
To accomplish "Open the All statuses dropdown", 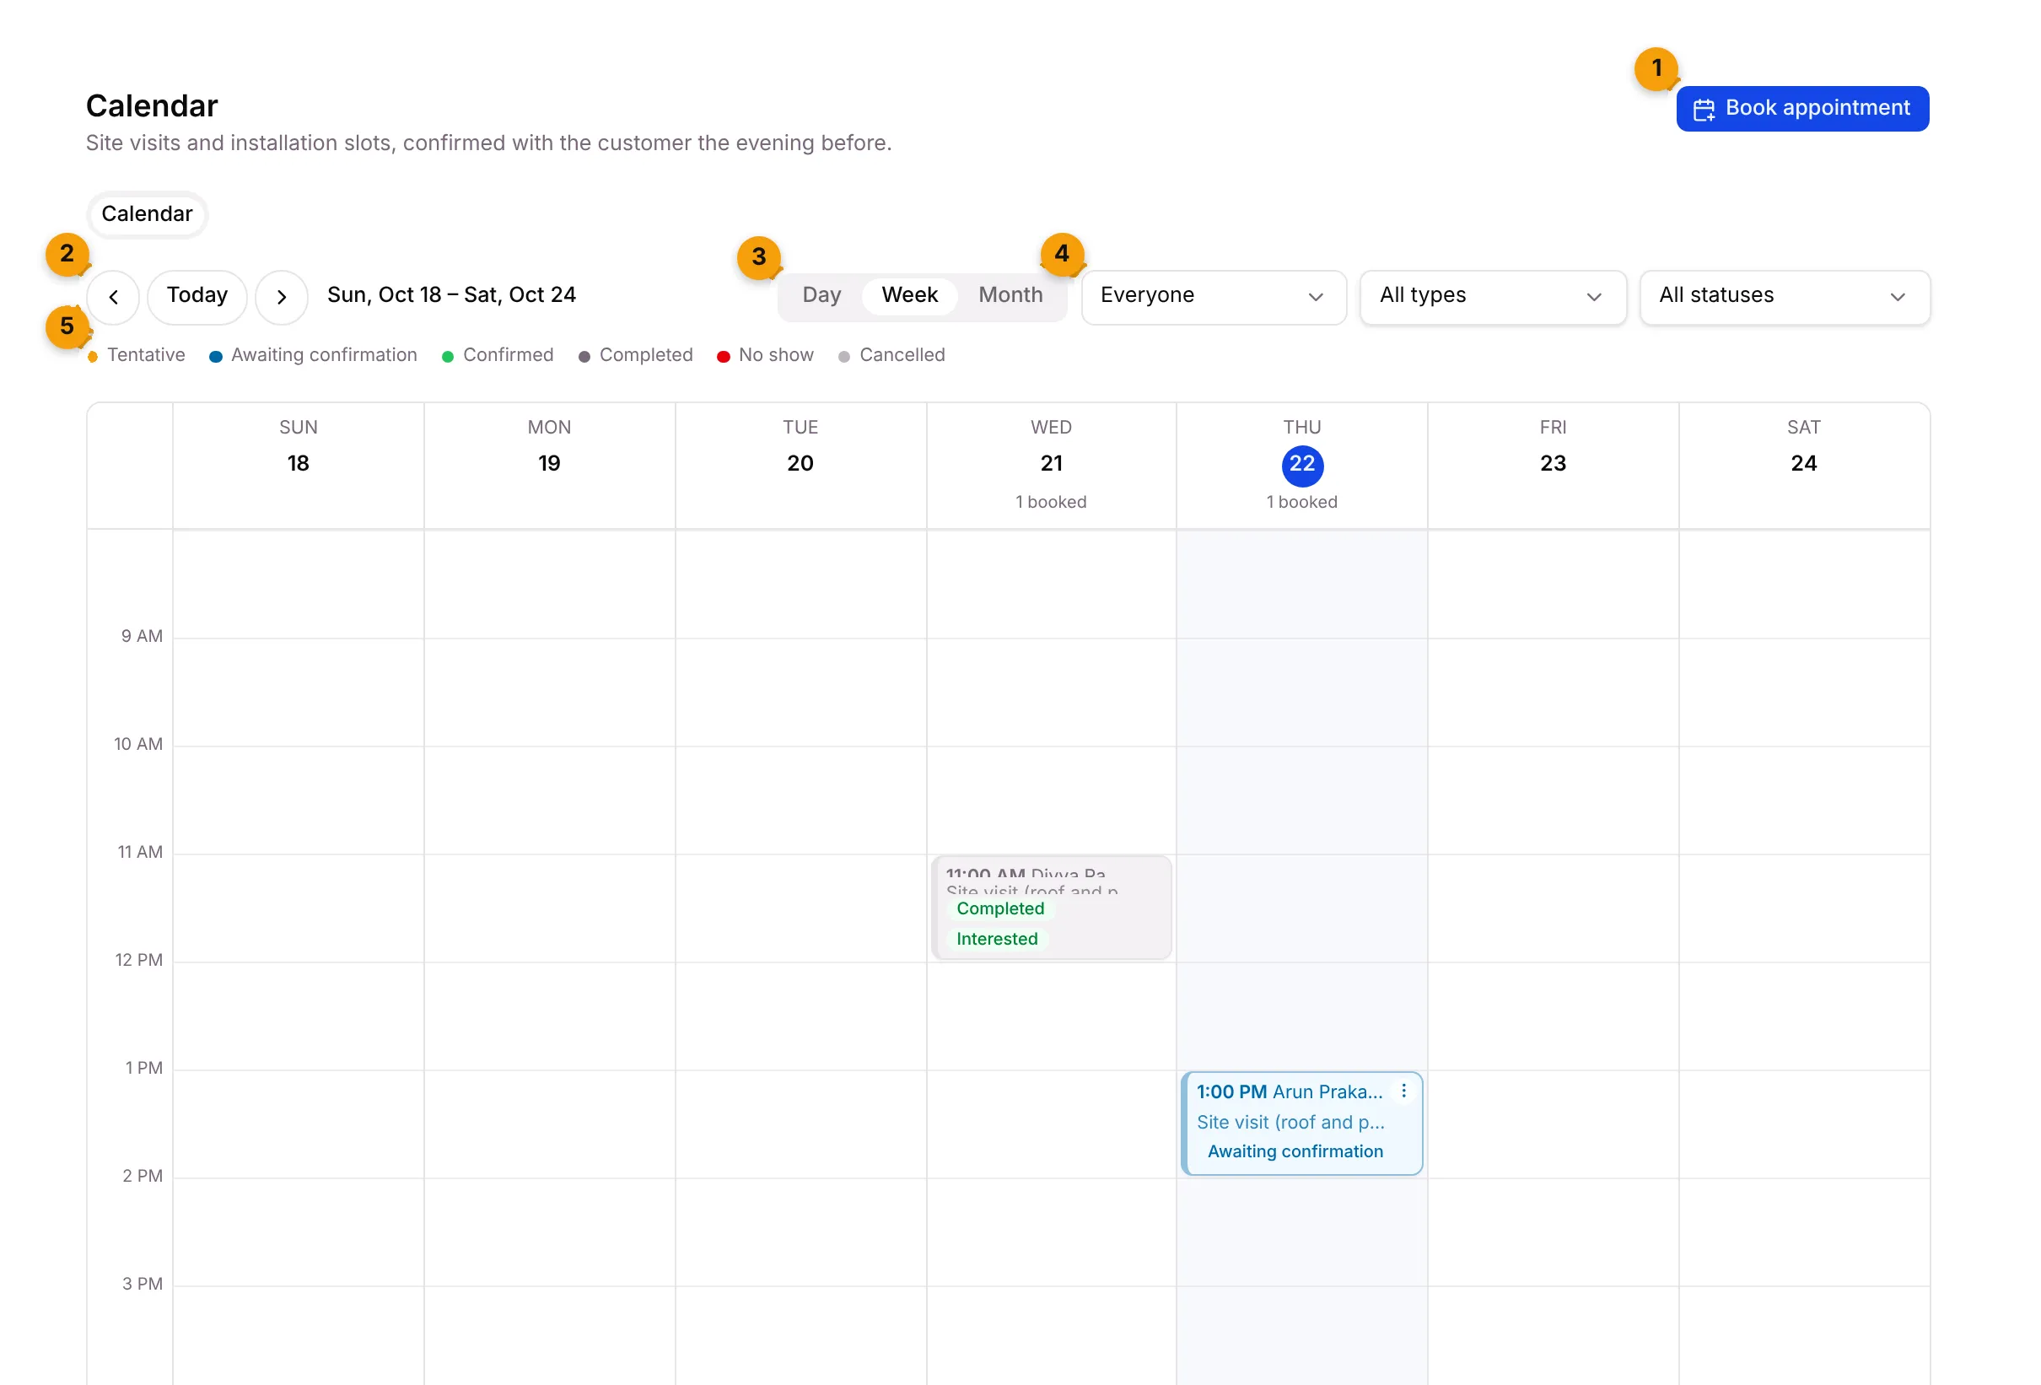I will coord(1784,297).
